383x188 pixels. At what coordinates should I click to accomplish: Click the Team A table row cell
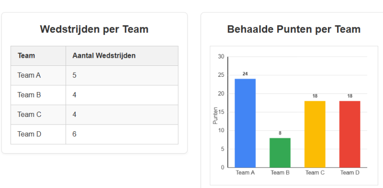[x=38, y=75]
